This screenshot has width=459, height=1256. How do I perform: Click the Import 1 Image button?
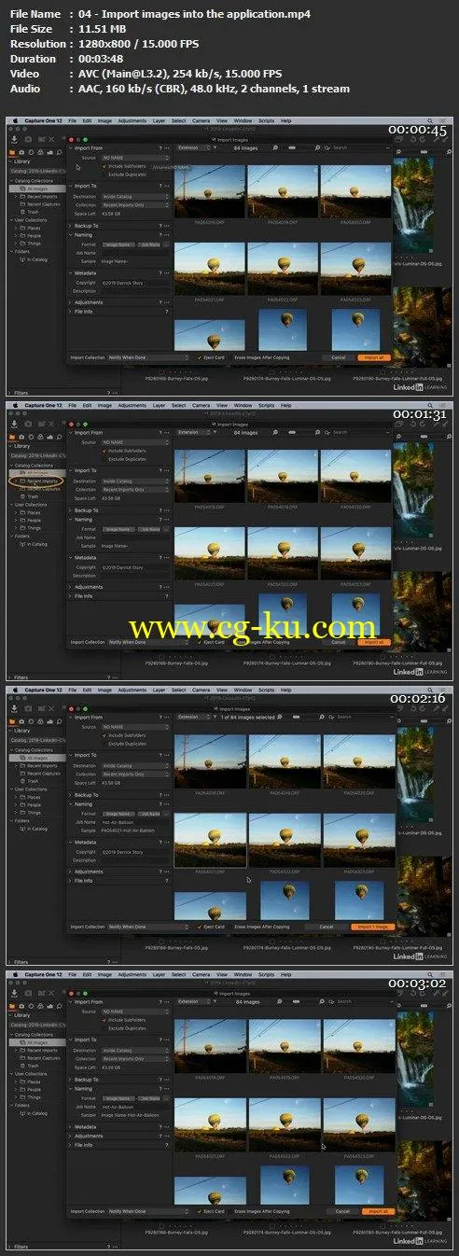(x=373, y=927)
